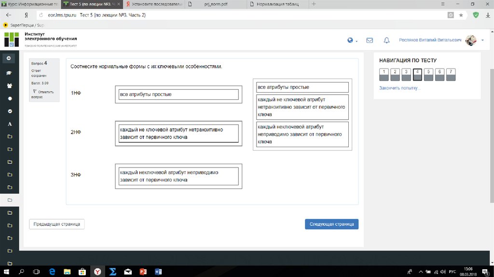Click the graduation cap sidebar icon

pos(9,73)
